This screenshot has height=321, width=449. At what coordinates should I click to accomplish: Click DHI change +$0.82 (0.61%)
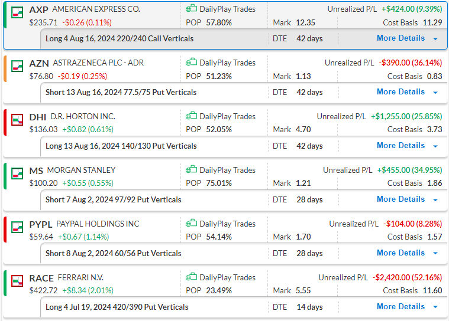tap(88, 129)
